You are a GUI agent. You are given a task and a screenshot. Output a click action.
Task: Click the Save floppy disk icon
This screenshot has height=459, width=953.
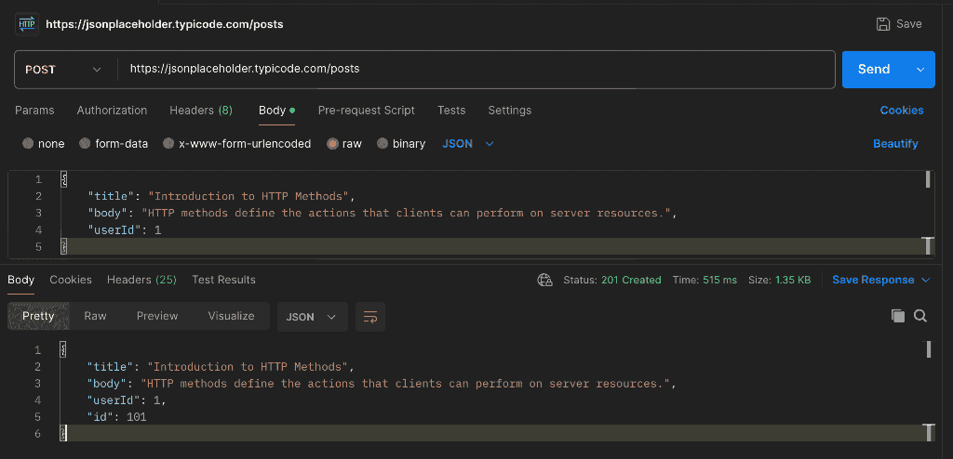[x=883, y=24]
